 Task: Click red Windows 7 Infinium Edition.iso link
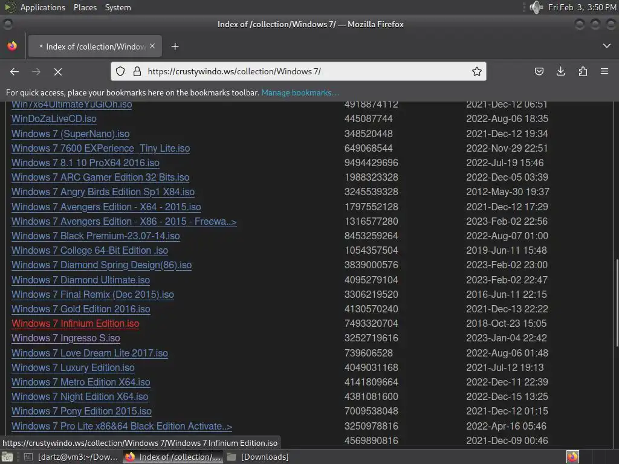pyautogui.click(x=76, y=324)
